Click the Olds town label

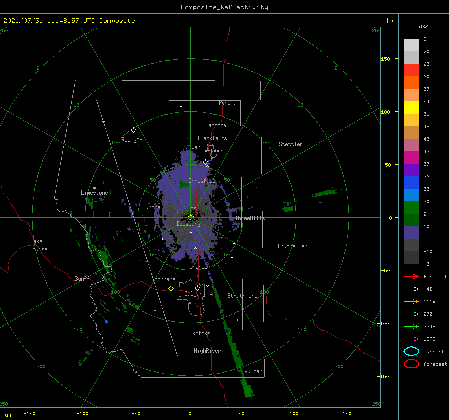coord(190,208)
